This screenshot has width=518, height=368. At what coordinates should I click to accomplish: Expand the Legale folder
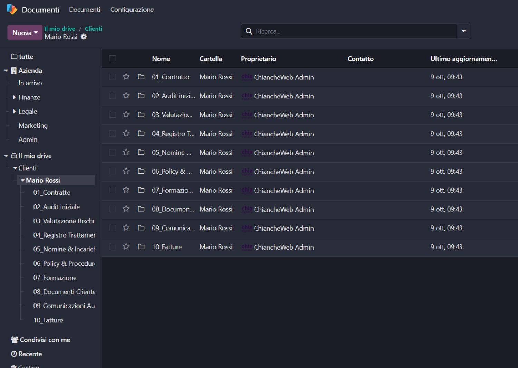pos(14,111)
